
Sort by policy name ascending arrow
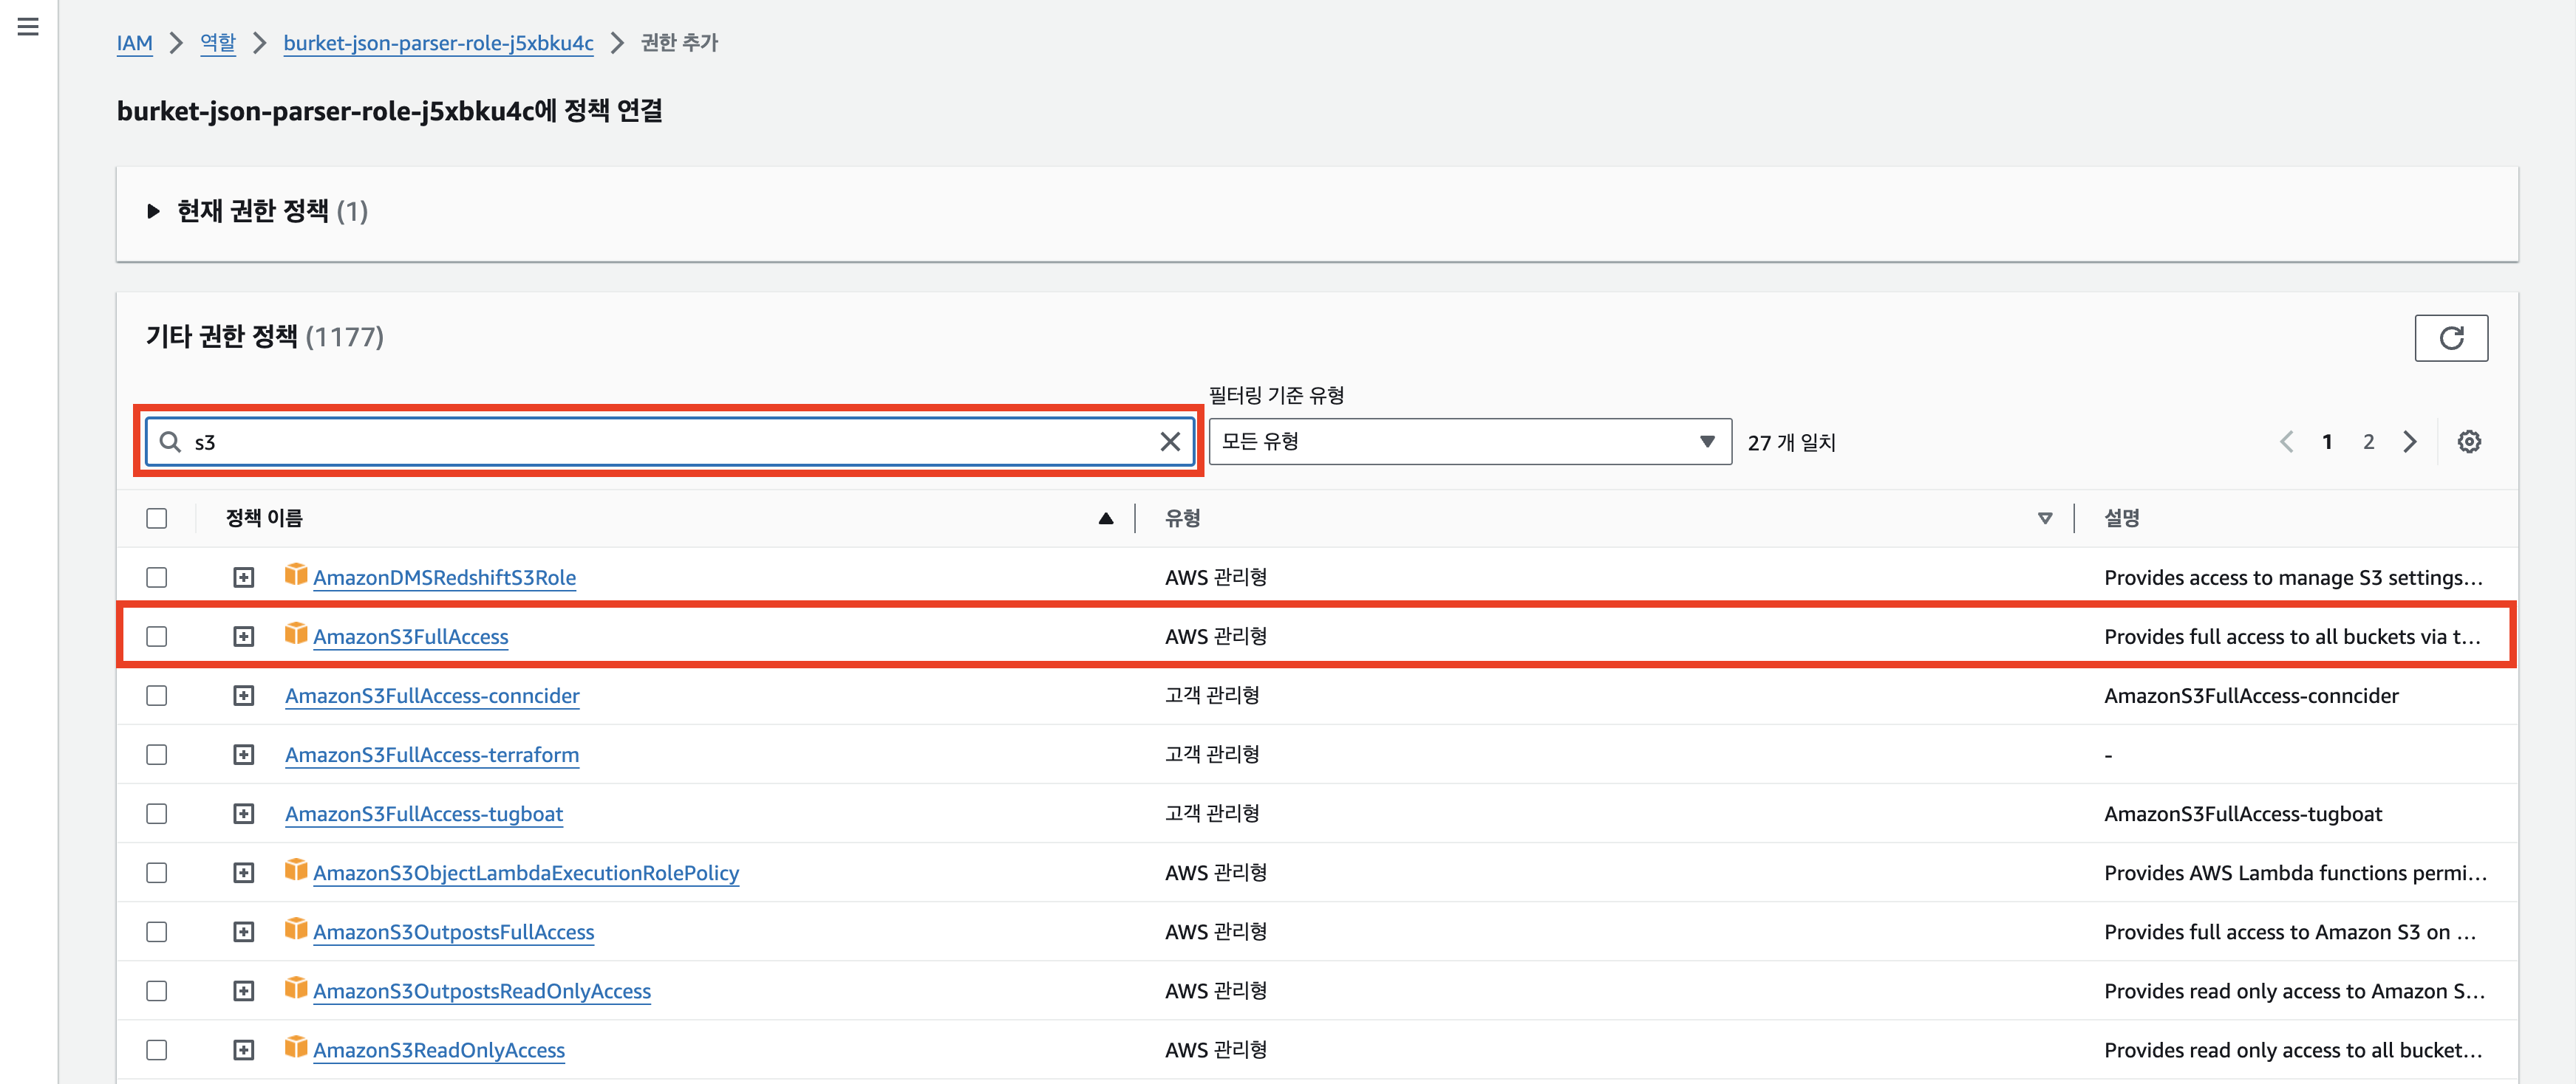coord(1105,518)
